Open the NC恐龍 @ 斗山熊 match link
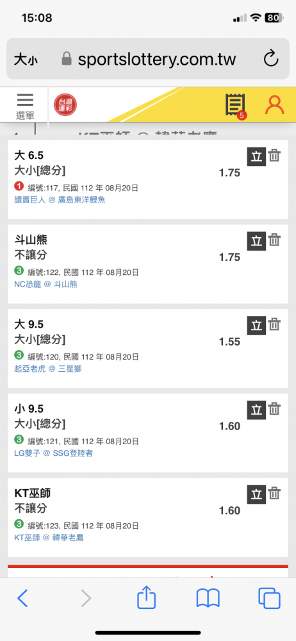 (x=45, y=285)
